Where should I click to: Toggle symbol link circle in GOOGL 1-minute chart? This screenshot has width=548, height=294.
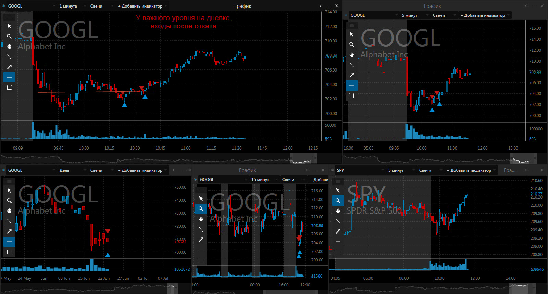tap(3, 6)
